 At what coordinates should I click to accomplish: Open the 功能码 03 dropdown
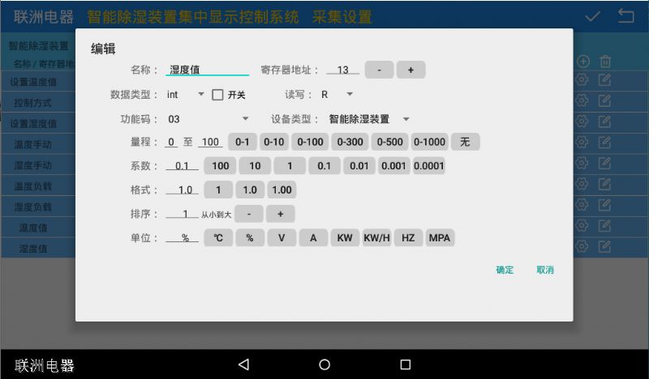tap(209, 119)
